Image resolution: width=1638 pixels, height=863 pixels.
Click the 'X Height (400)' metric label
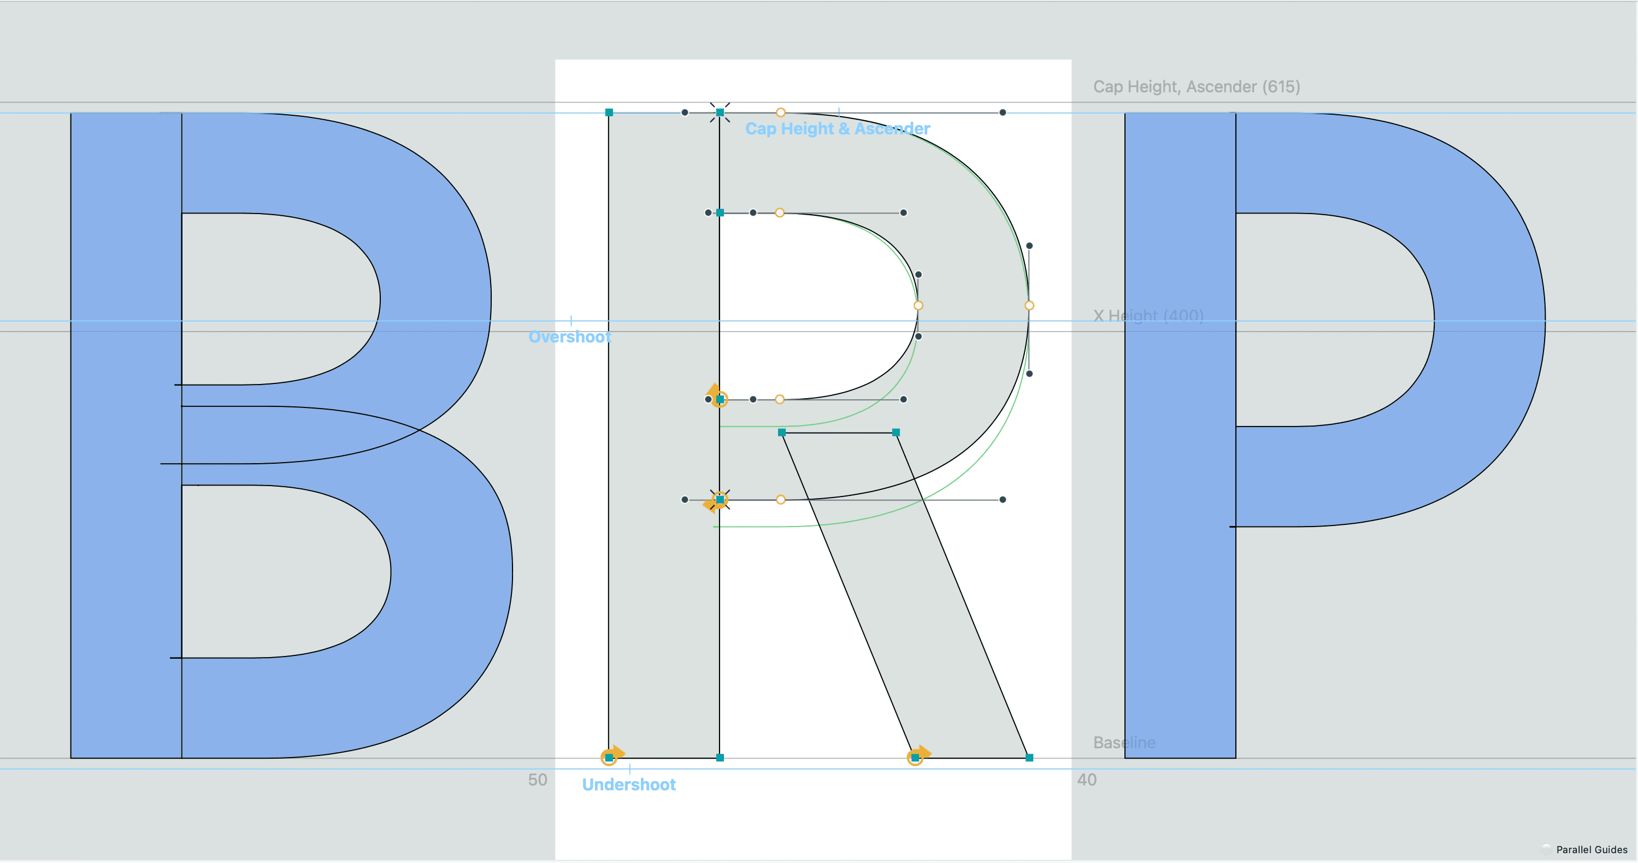(1148, 316)
